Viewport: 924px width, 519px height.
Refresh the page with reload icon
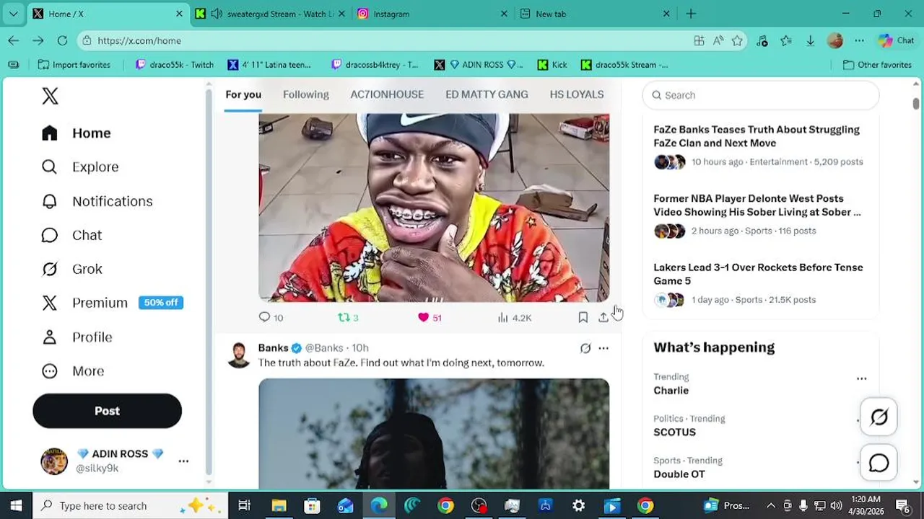pyautogui.click(x=62, y=41)
